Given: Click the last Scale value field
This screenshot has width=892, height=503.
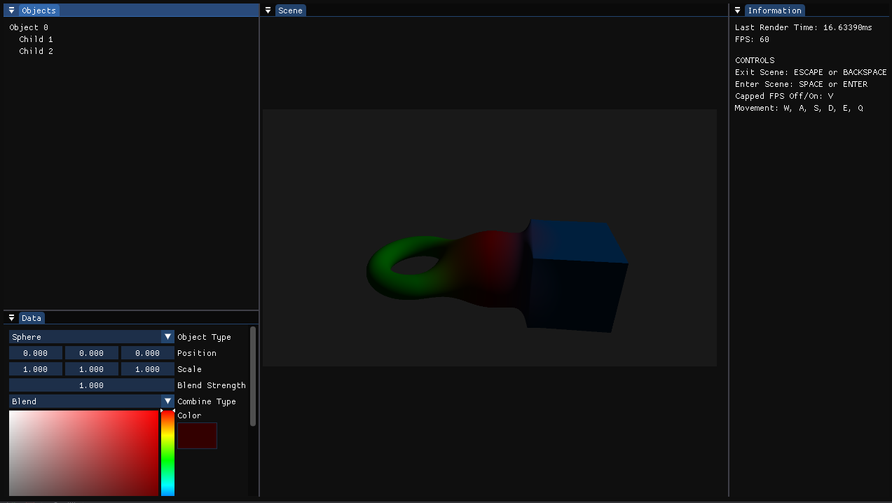Looking at the screenshot, I should (147, 368).
